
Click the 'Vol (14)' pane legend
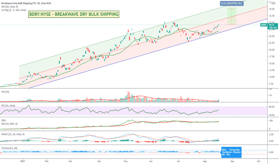[x=5, y=92]
